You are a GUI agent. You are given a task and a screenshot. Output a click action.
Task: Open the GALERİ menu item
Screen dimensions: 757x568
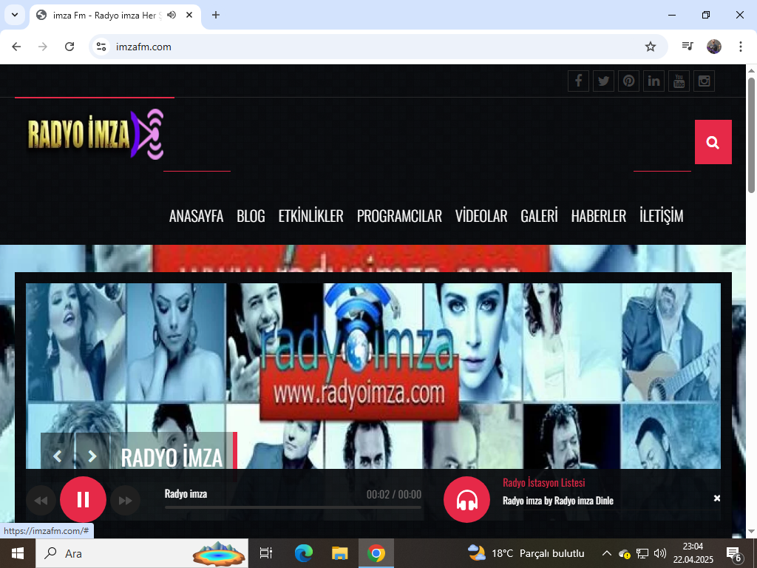[x=539, y=216]
